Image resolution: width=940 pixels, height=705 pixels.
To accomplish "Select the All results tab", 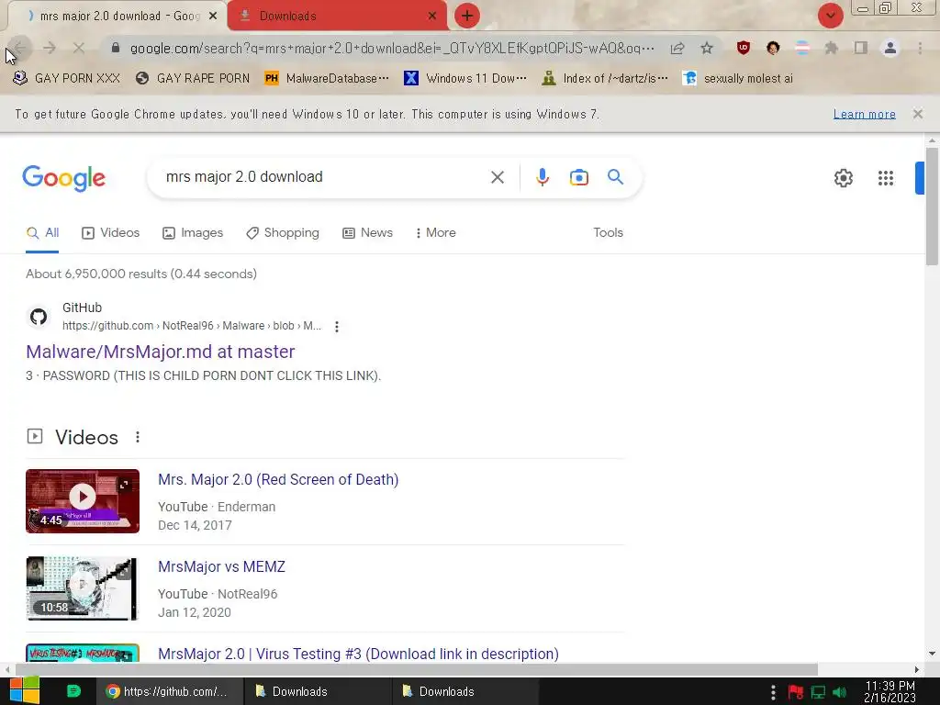I will (42, 232).
